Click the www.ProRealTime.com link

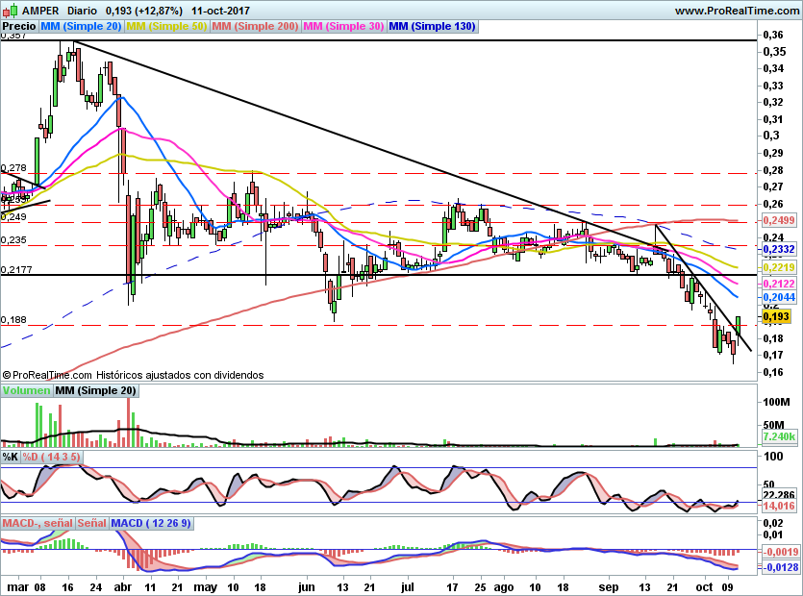click(x=737, y=11)
